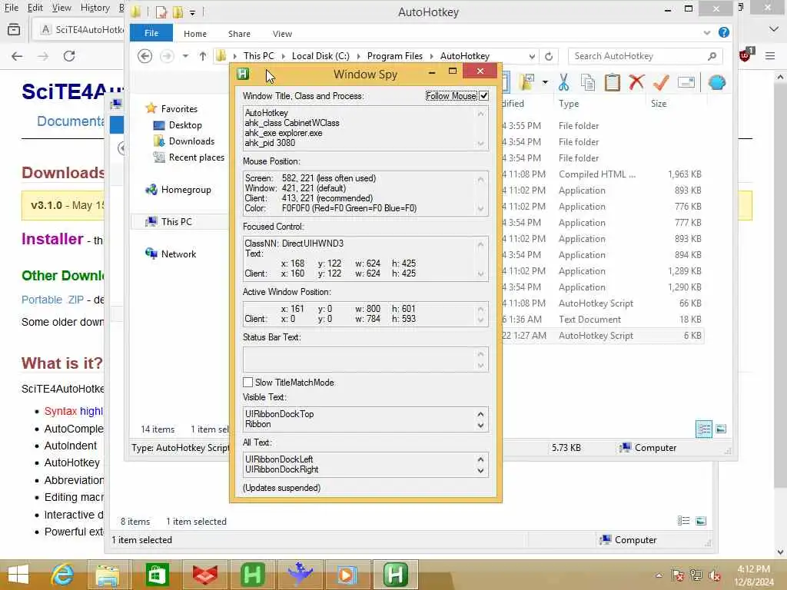The width and height of the screenshot is (787, 590).
Task: Open the Quick Access Toolbar customize dropdown
Action: pos(192,12)
